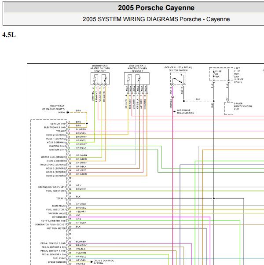The width and height of the screenshot is (264, 265).
Task: Click the "FUEL INJECTOR 8" pin label
Action: click(56, 191)
